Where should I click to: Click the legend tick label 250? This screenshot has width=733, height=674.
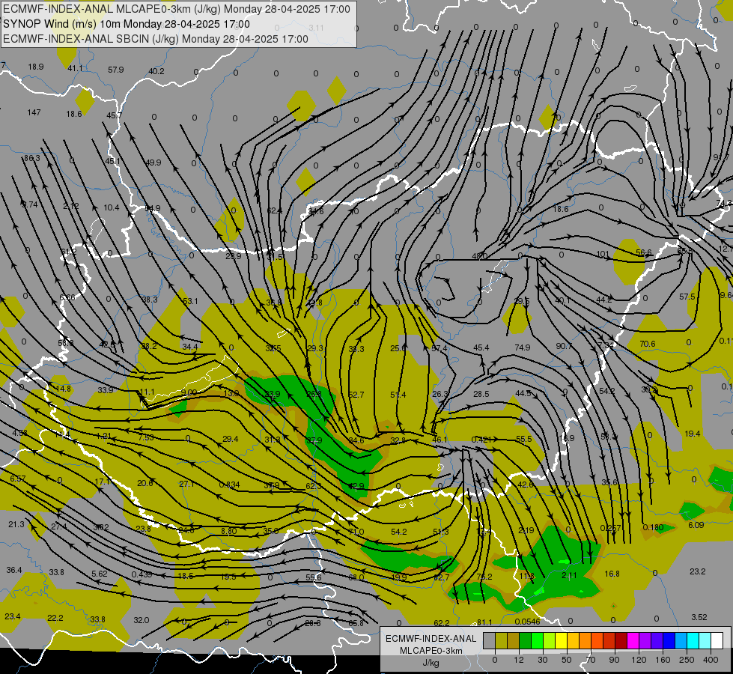[x=687, y=660]
